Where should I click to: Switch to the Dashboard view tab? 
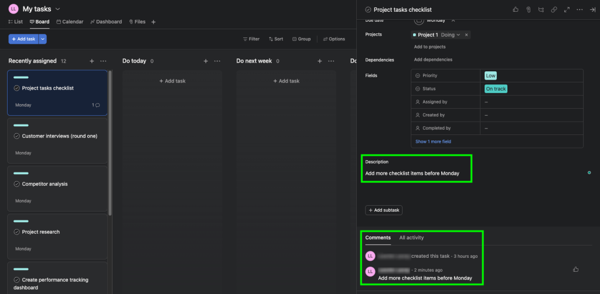106,22
